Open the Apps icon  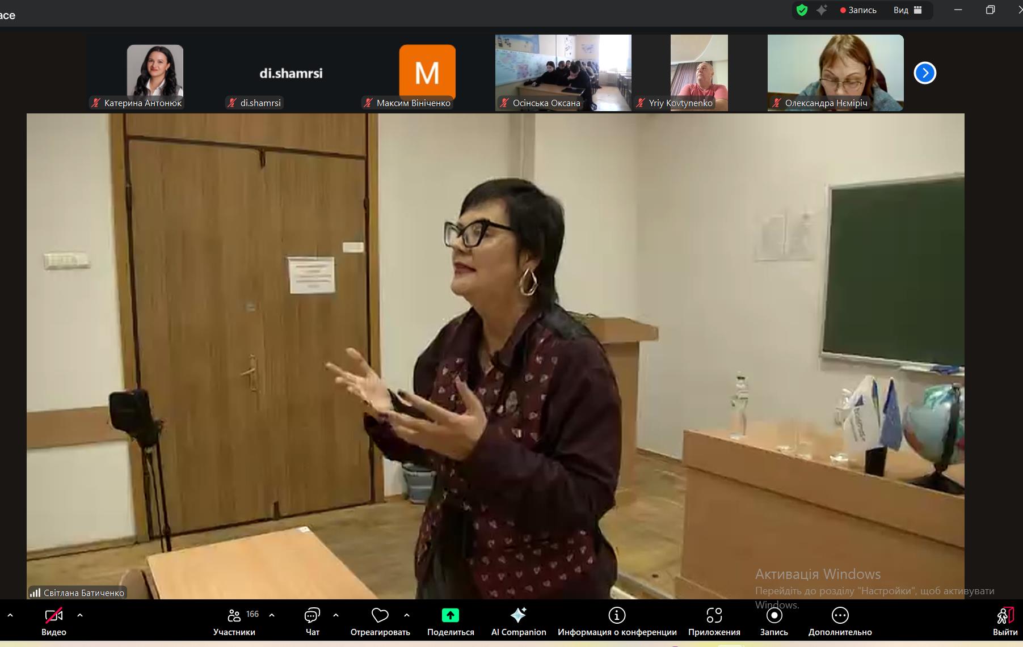[714, 616]
